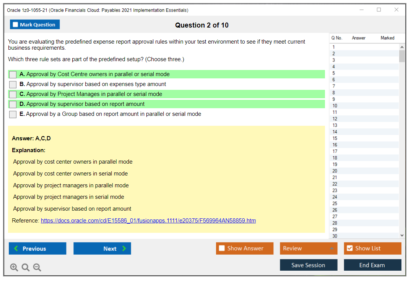411x281 pixels.
Task: Click the Q No. column header
Action: (x=337, y=38)
